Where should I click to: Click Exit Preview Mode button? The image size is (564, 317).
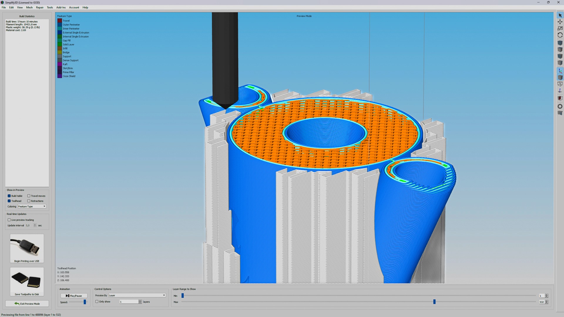pyautogui.click(x=27, y=304)
